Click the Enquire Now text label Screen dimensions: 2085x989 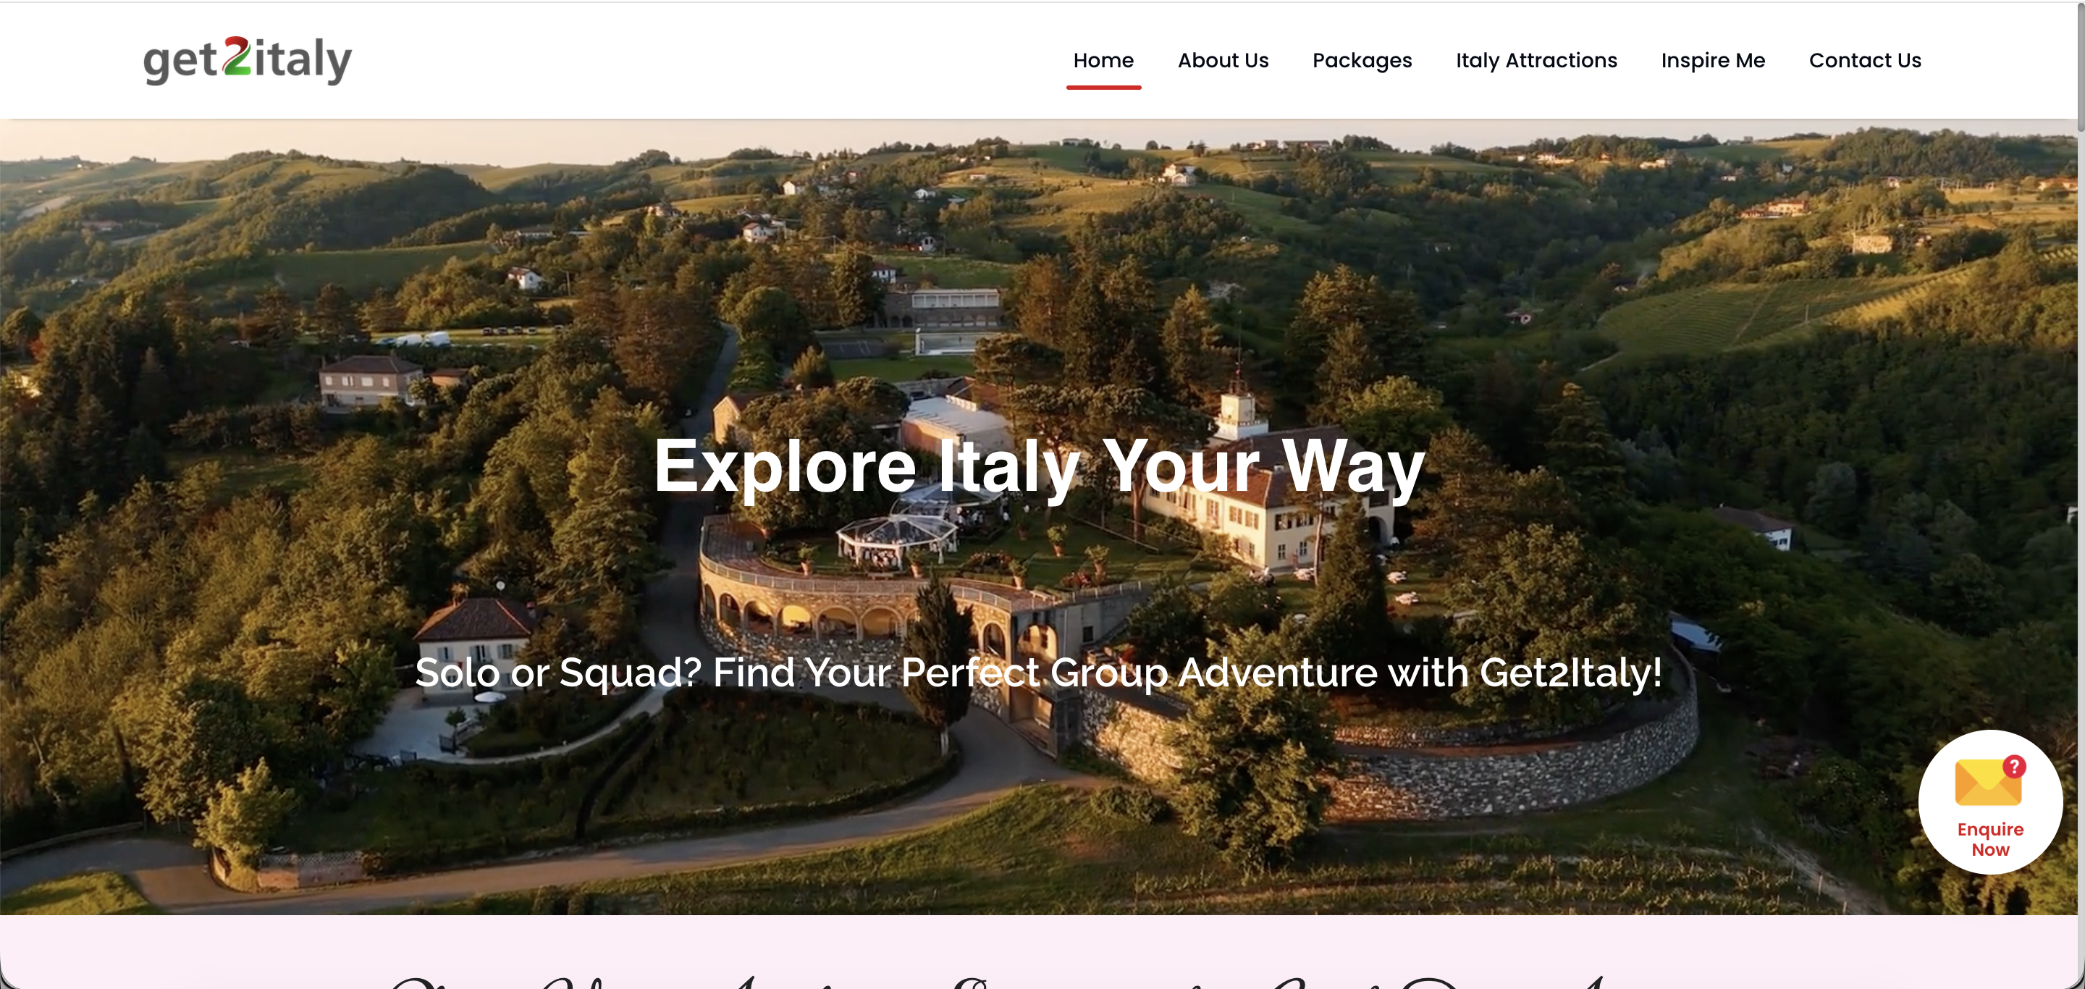[x=1990, y=839]
